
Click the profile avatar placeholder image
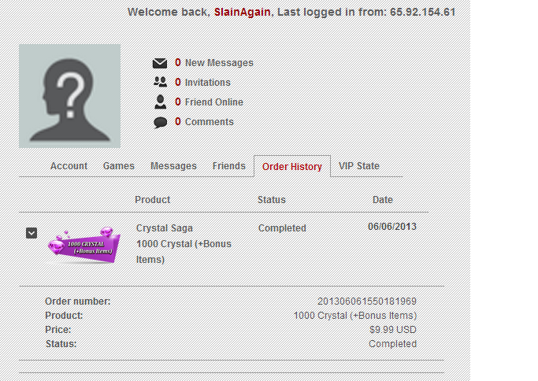pyautogui.click(x=69, y=96)
